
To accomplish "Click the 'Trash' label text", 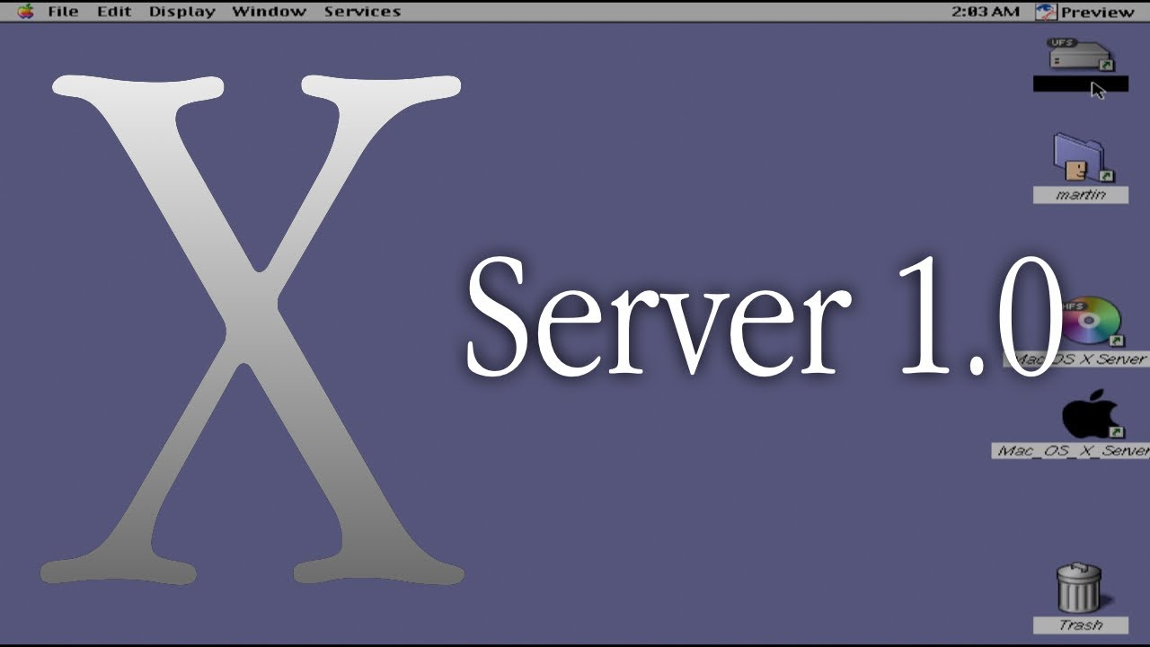I will pyautogui.click(x=1081, y=625).
